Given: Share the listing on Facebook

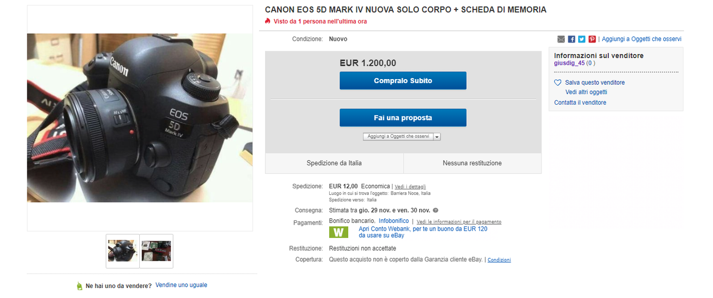Looking at the screenshot, I should pos(572,39).
